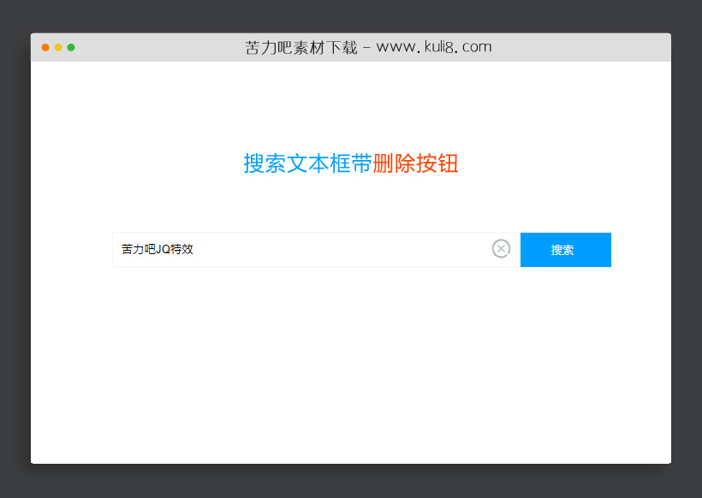
Task: Click the yellow traffic light dot
Action: (57, 48)
